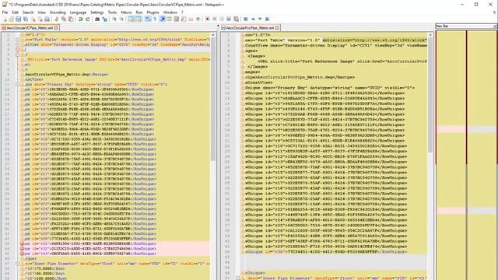498x280 pixels.
Task: Open the Language menu
Action: coord(78,12)
